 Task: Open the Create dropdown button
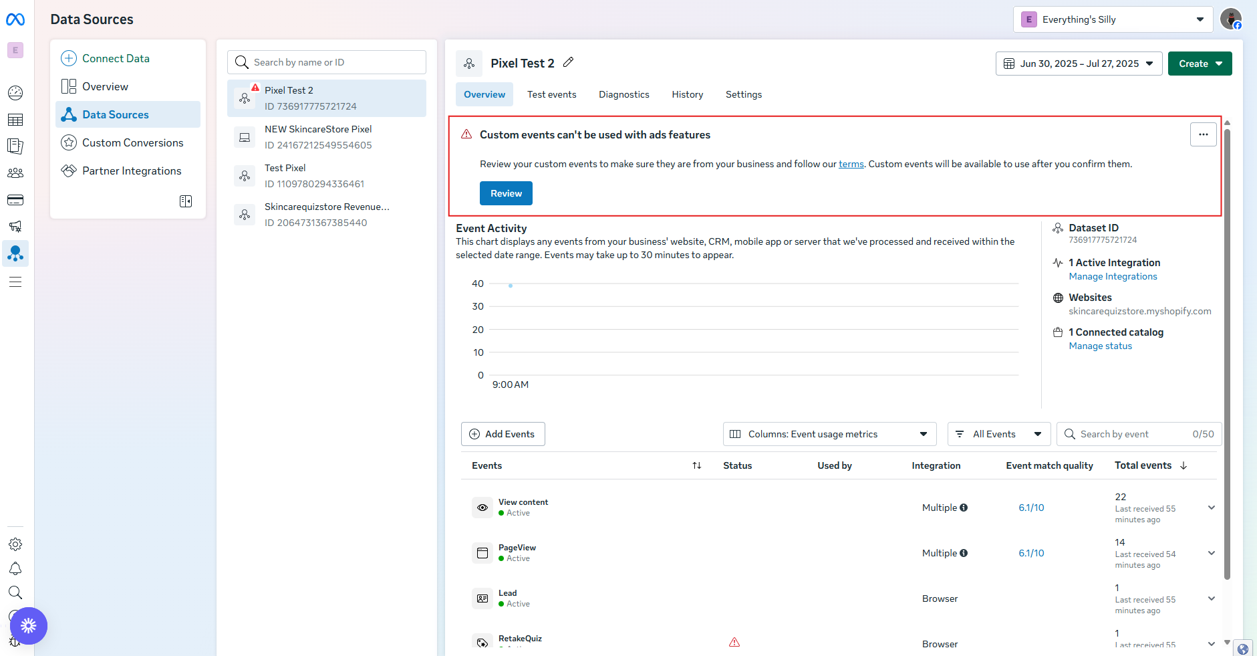(x=1200, y=64)
